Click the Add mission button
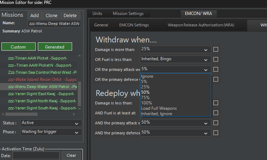 pyautogui.click(x=35, y=16)
